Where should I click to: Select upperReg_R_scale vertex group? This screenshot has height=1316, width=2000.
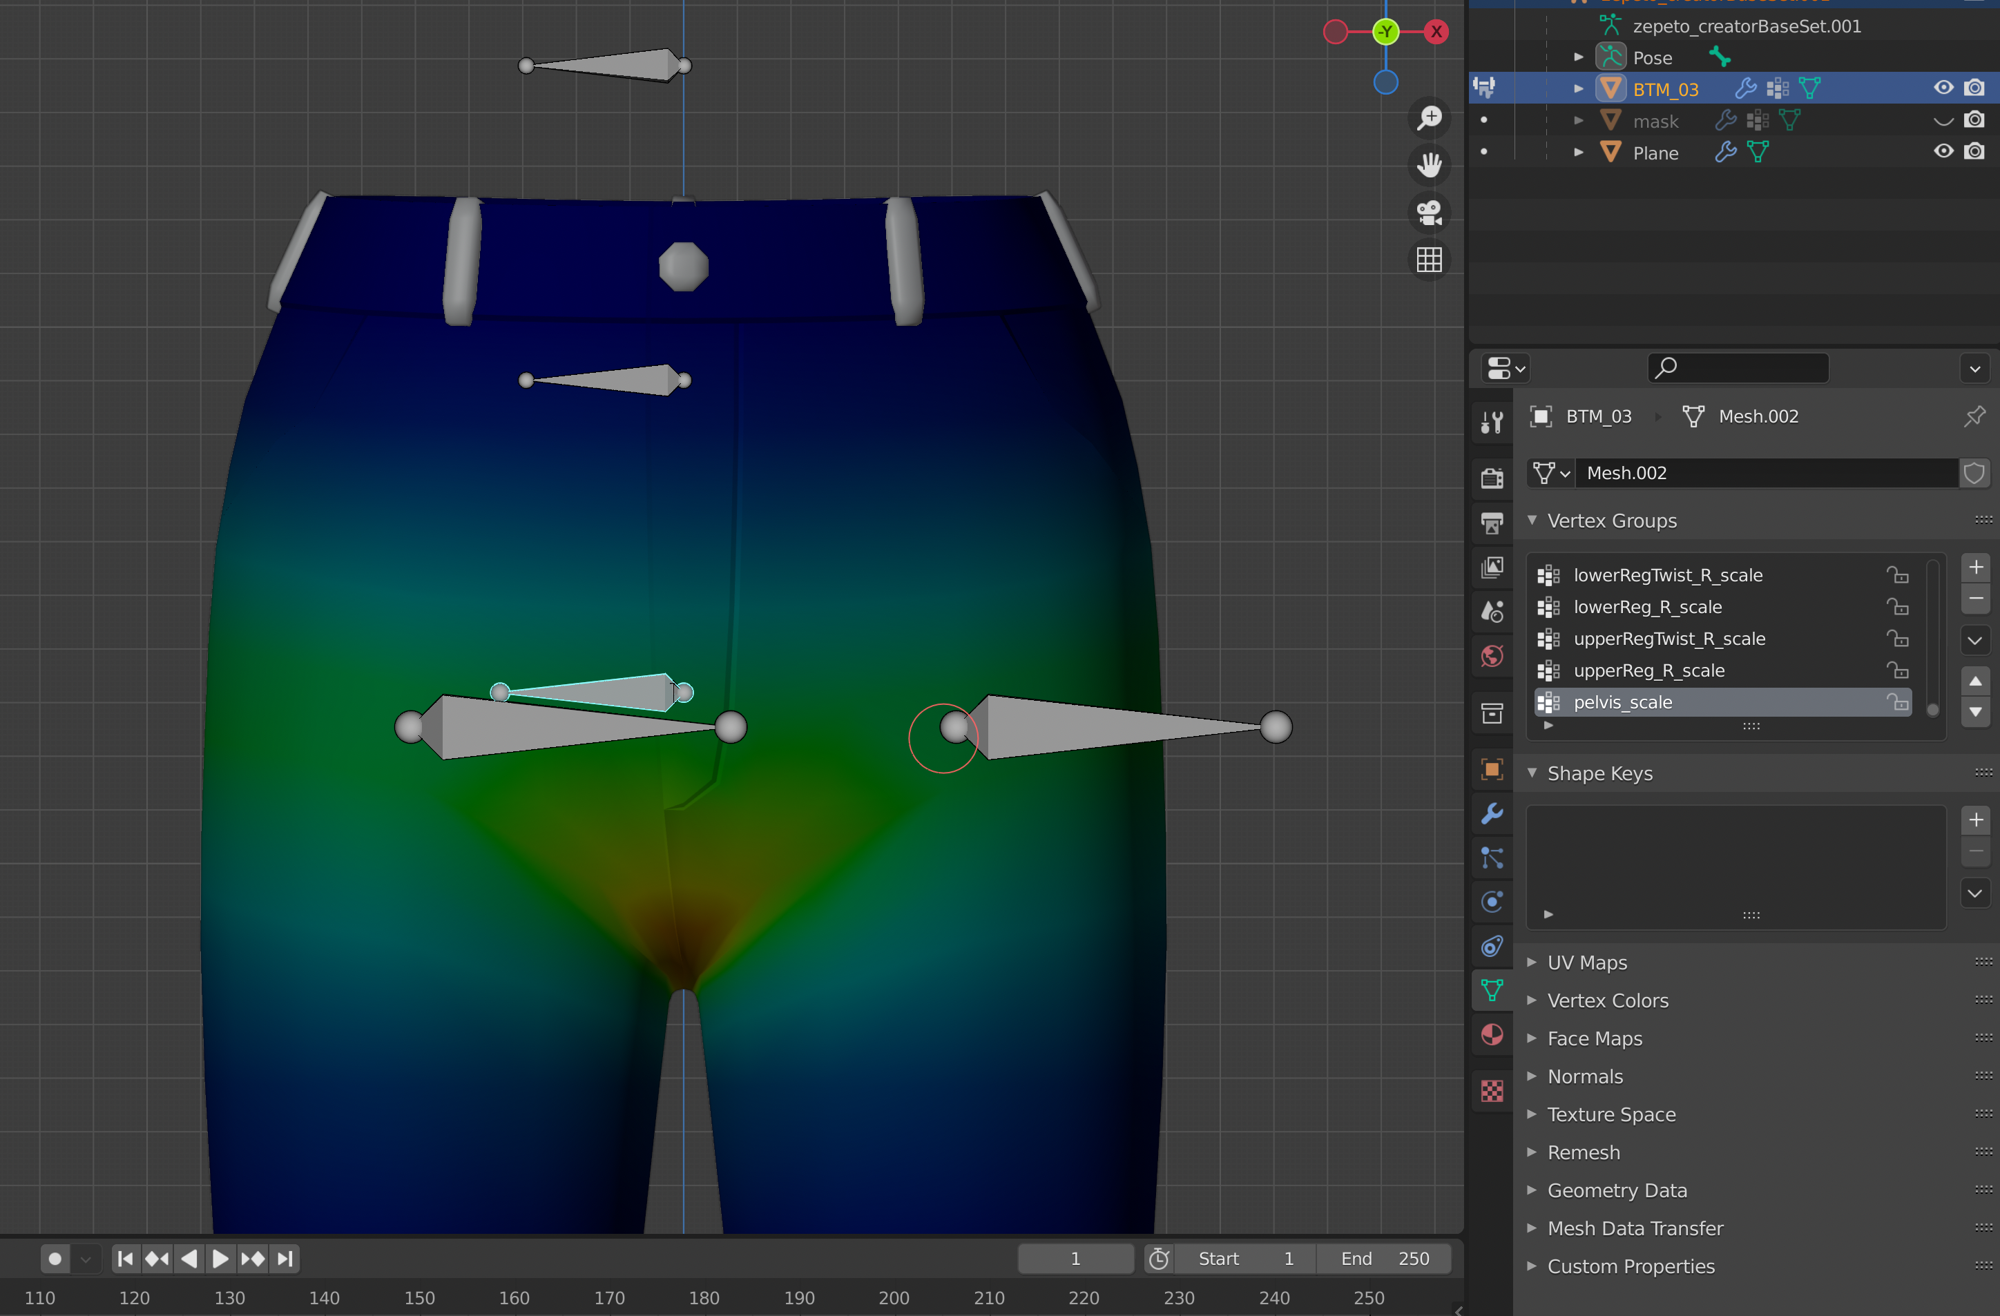point(1722,670)
